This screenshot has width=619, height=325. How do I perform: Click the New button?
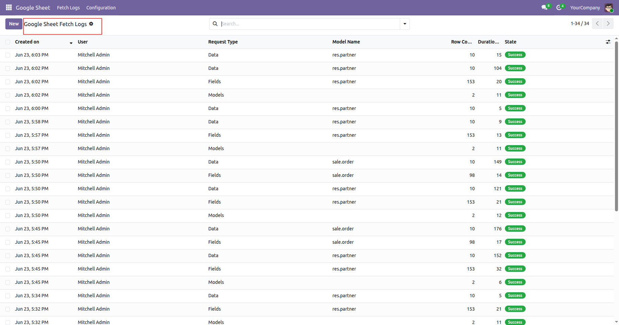(14, 24)
